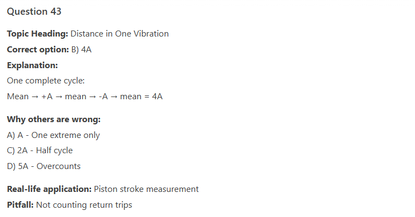Screen dimensions: 415x217
Task: Click the -A term in the cycle
Action: coord(103,97)
